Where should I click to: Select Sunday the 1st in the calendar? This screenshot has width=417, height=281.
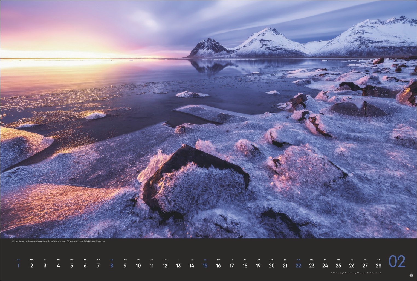(x=18, y=265)
